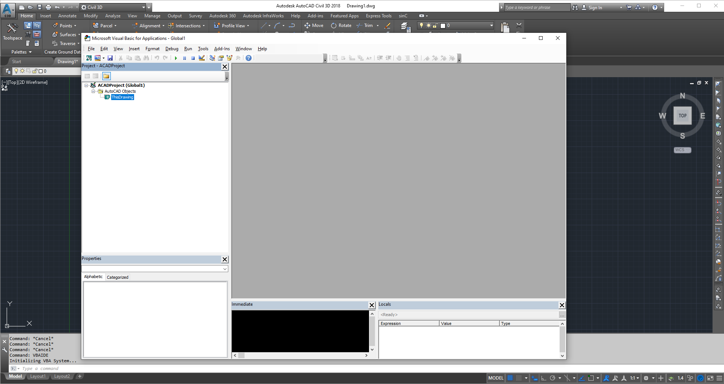Click the MODEL button in status bar
The width and height of the screenshot is (724, 384).
pos(496,378)
